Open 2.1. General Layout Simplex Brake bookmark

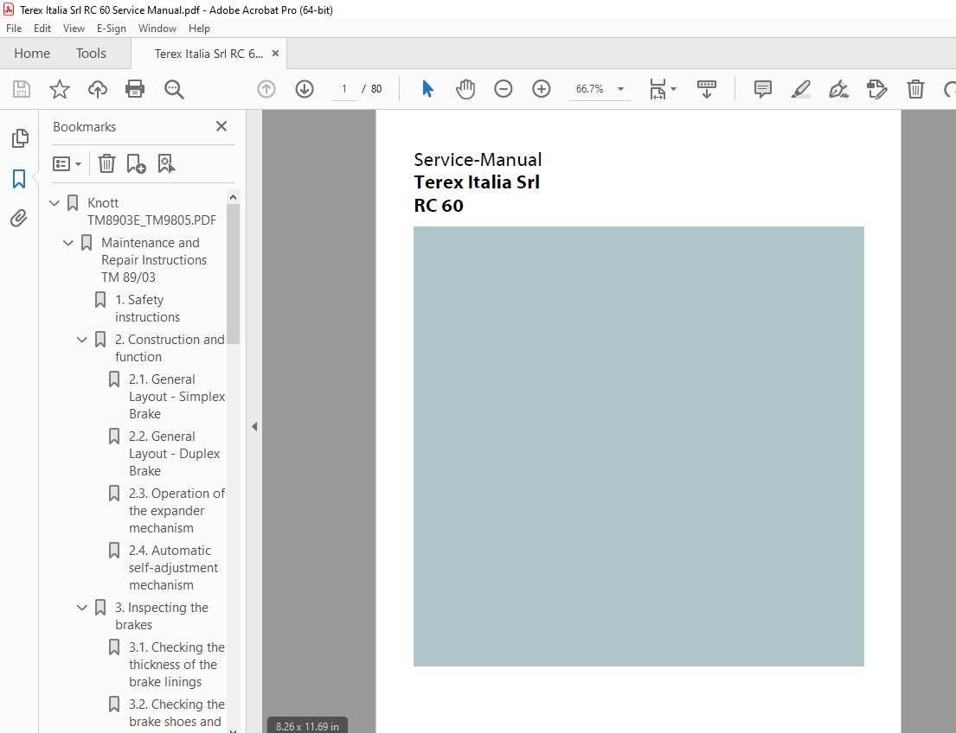(176, 397)
